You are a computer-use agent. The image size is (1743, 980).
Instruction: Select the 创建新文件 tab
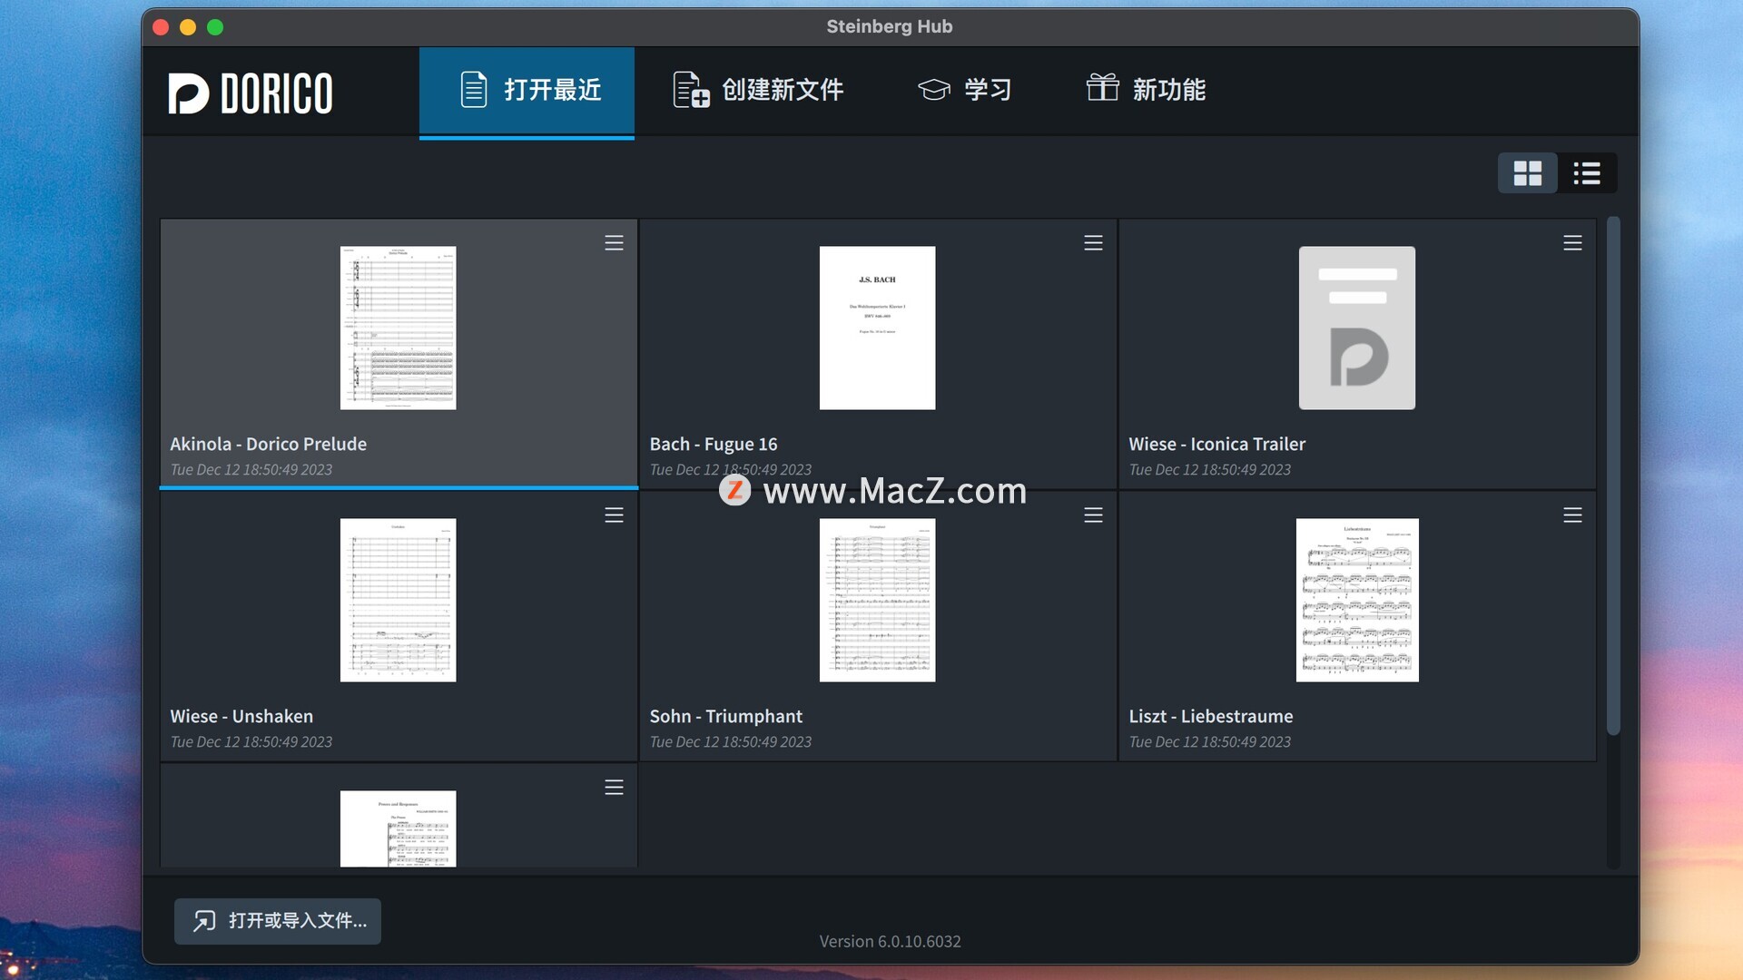[757, 91]
